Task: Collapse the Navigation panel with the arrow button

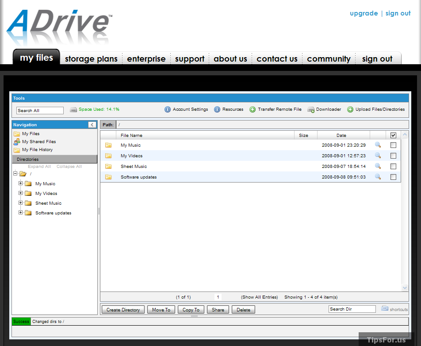Action: click(x=92, y=124)
